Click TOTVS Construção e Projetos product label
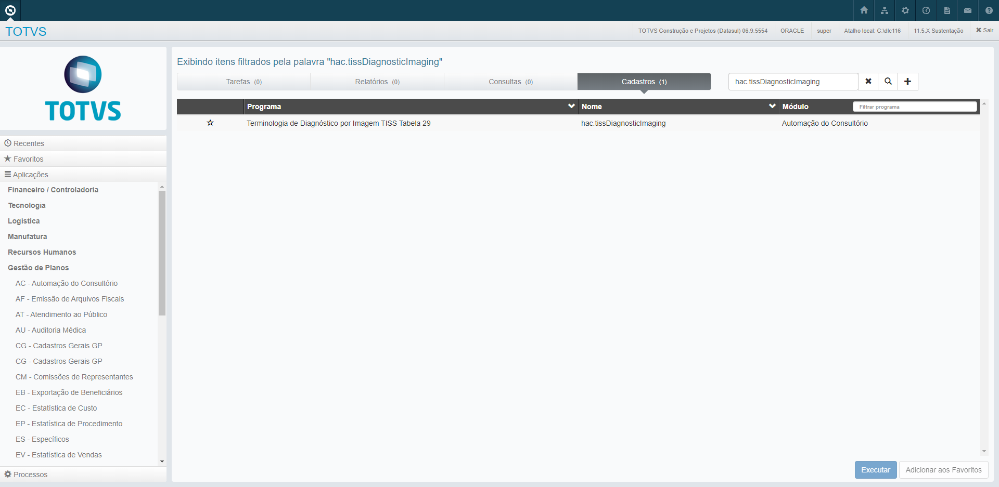This screenshot has height=487, width=999. (703, 31)
